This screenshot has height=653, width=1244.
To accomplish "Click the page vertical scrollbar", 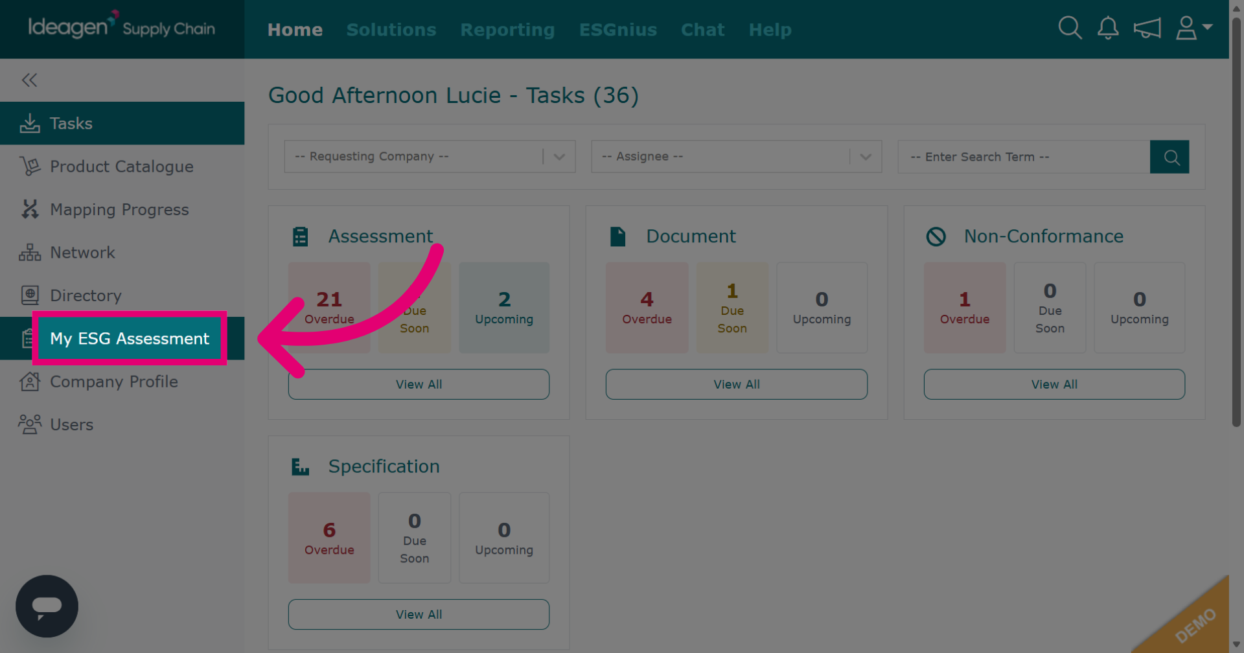I will (1236, 223).
